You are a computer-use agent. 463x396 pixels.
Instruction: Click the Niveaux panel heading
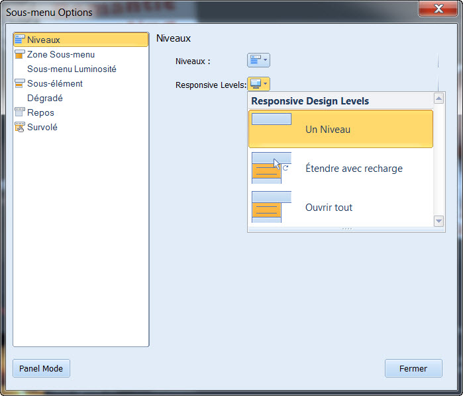[174, 38]
